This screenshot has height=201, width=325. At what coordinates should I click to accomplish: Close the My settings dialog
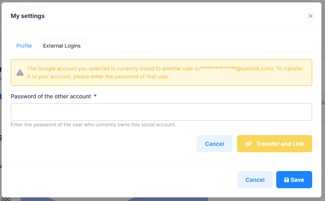[310, 16]
